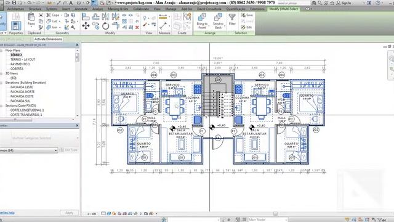Click the Activate Dimensions button
394x222 pixels.
point(48,39)
